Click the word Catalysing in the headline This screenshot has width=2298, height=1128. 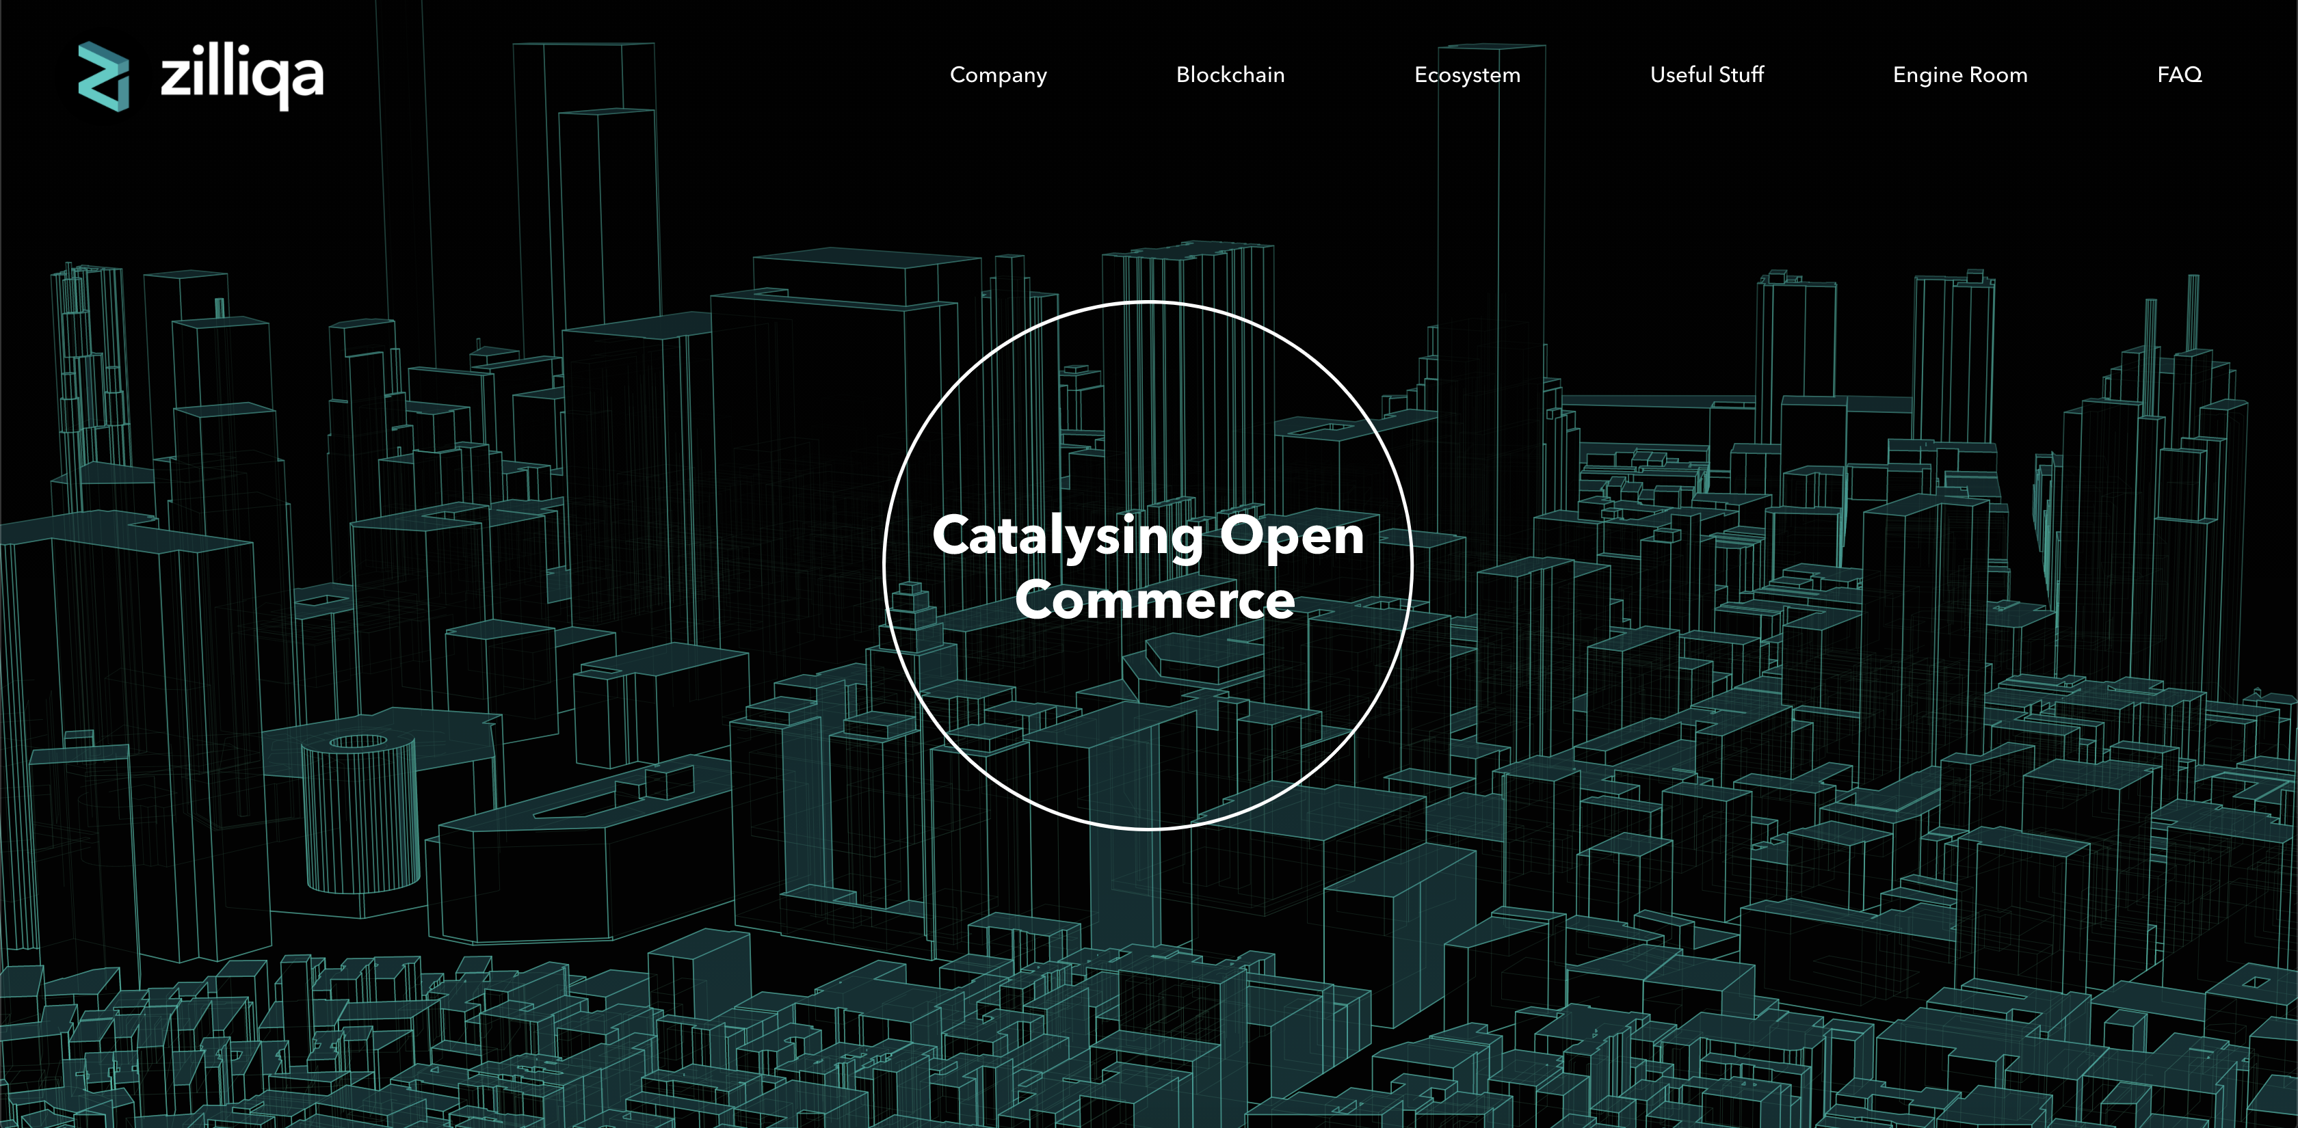(x=1067, y=537)
